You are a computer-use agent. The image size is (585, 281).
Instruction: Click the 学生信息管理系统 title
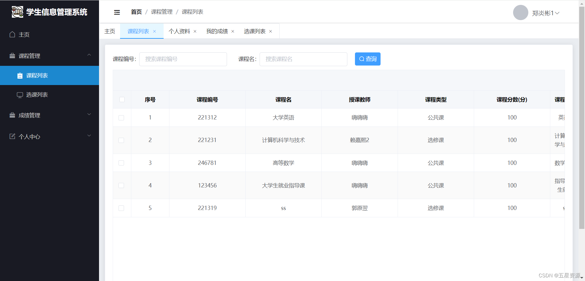tap(57, 12)
